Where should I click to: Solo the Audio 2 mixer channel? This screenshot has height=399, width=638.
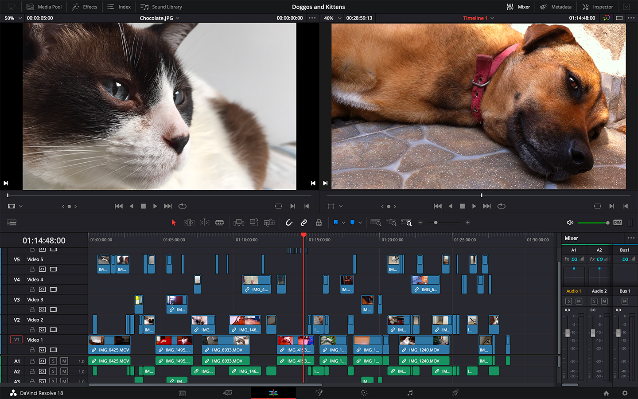[x=594, y=301]
